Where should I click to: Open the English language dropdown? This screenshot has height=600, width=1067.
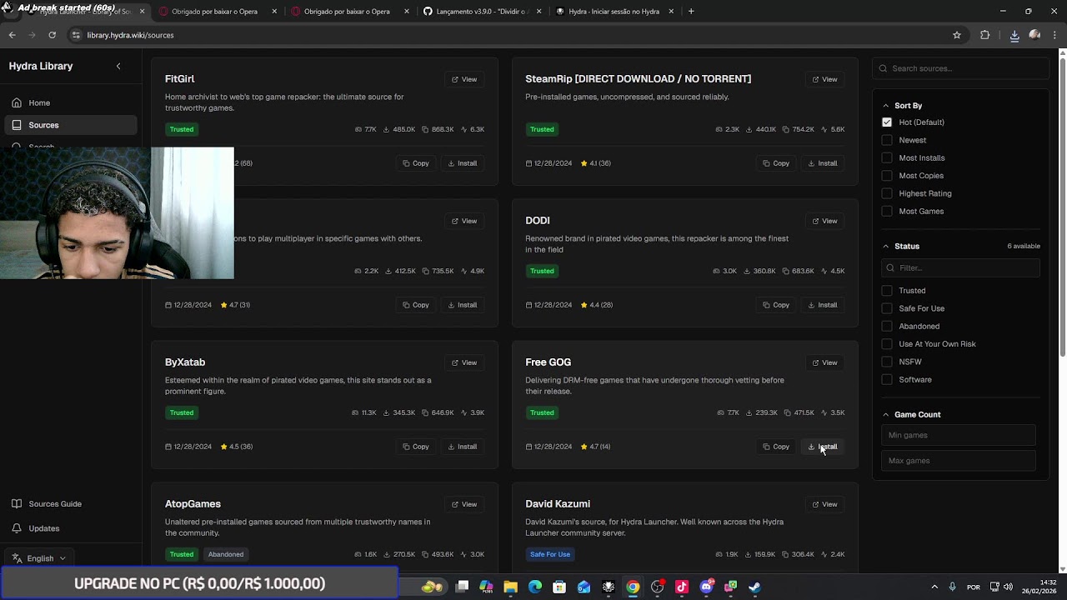[39, 558]
